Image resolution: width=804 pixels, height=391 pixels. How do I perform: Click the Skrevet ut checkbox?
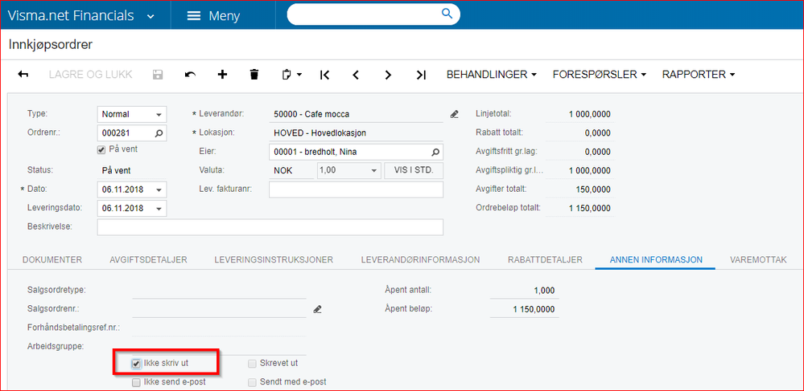(252, 364)
